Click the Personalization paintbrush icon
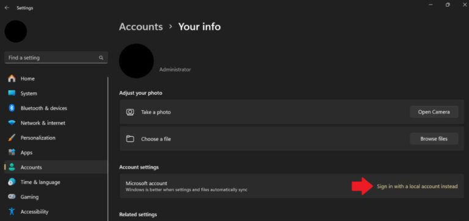Image resolution: width=469 pixels, height=221 pixels. [x=12, y=138]
